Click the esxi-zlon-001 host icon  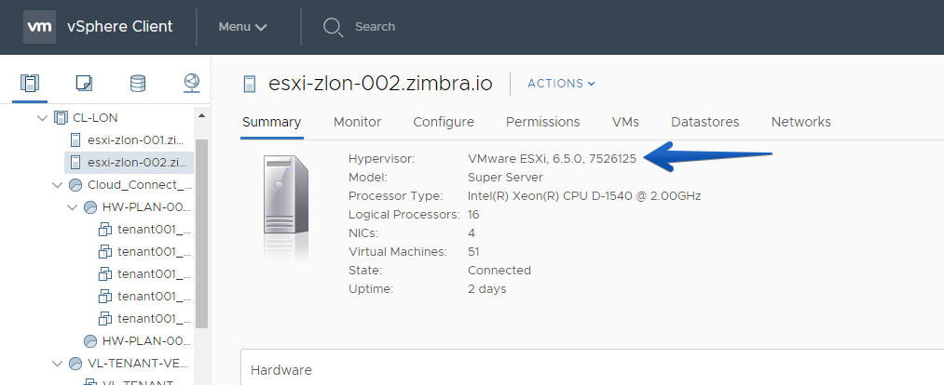tap(75, 139)
